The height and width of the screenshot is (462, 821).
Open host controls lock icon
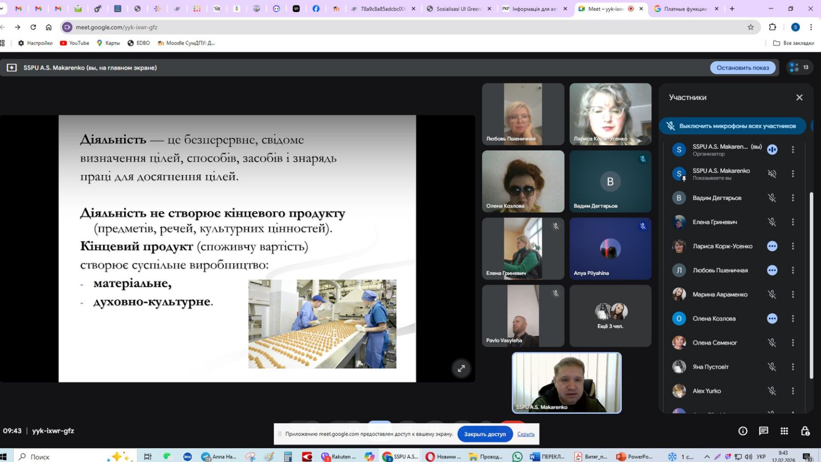[805, 431]
